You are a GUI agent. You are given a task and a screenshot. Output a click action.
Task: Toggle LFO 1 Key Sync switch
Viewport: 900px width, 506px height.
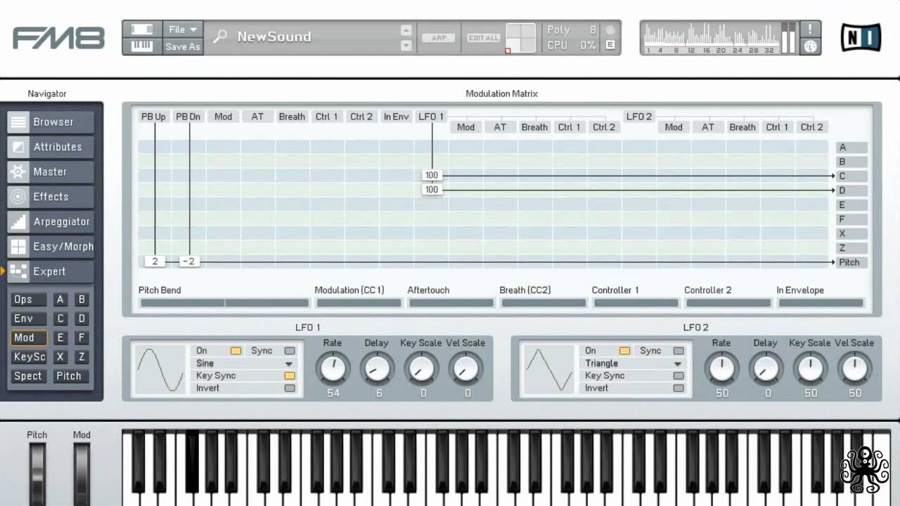pos(290,376)
